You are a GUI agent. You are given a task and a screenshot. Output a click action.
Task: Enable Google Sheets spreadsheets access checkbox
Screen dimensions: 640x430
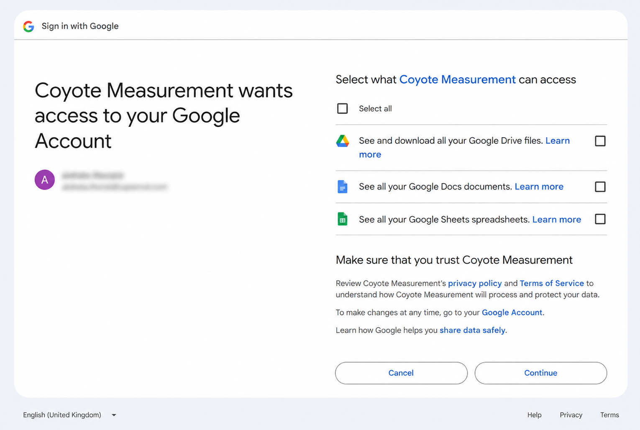click(x=600, y=219)
